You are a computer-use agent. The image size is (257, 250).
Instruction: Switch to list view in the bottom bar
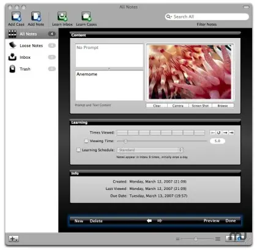[x=230, y=238]
